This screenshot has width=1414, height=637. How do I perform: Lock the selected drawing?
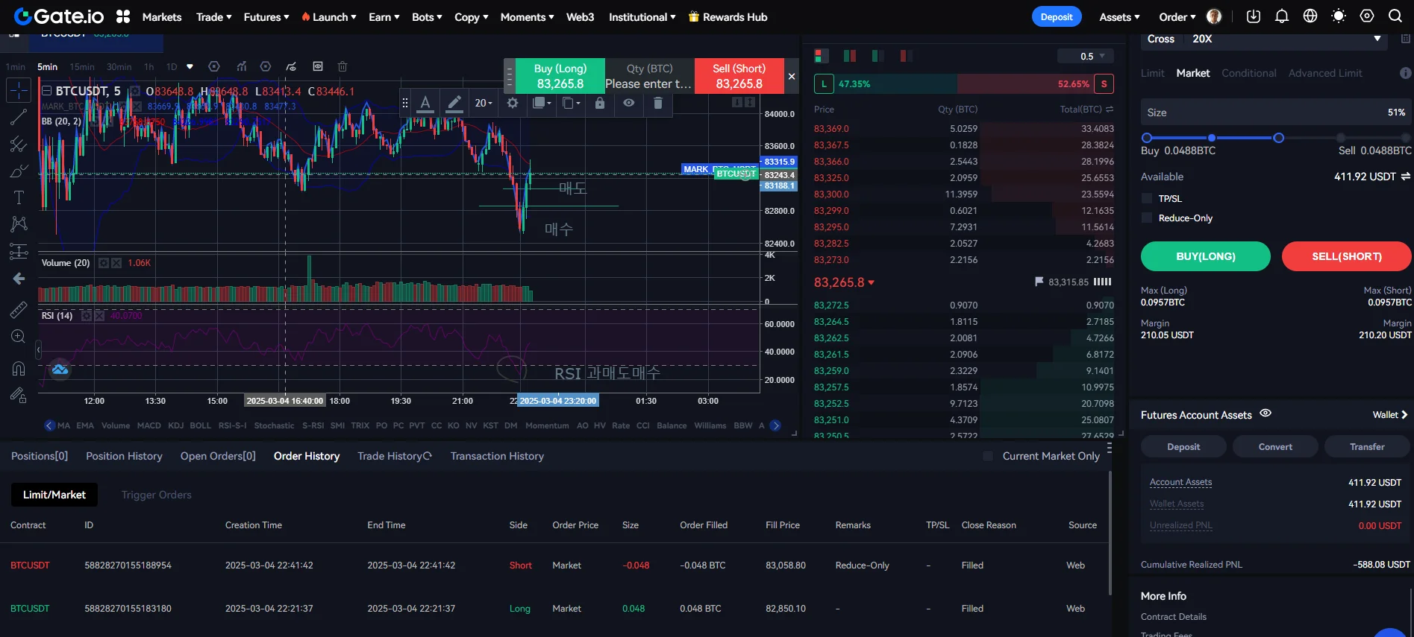[600, 103]
